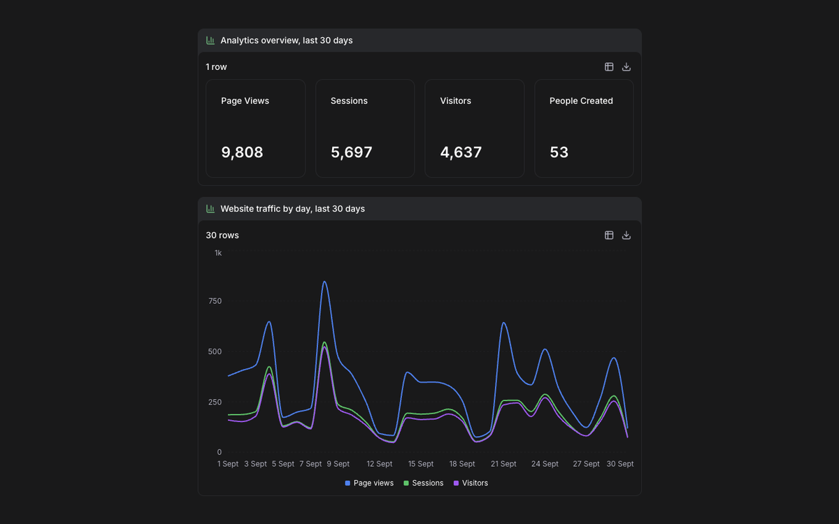Toggle the Page views legend series

(369, 483)
